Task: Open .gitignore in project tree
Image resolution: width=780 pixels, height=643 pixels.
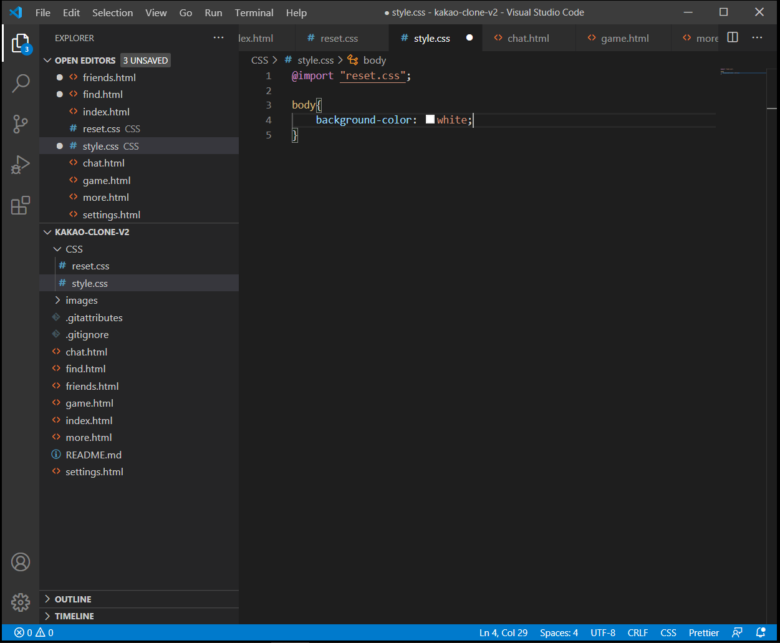Action: (139, 335)
